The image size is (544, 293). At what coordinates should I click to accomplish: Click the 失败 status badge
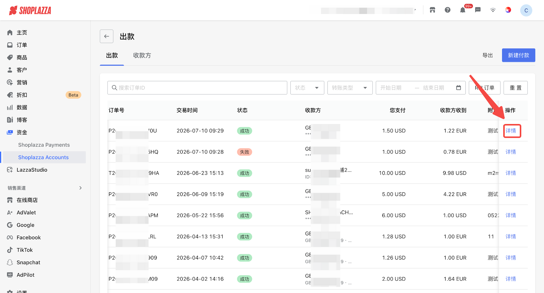click(x=244, y=152)
